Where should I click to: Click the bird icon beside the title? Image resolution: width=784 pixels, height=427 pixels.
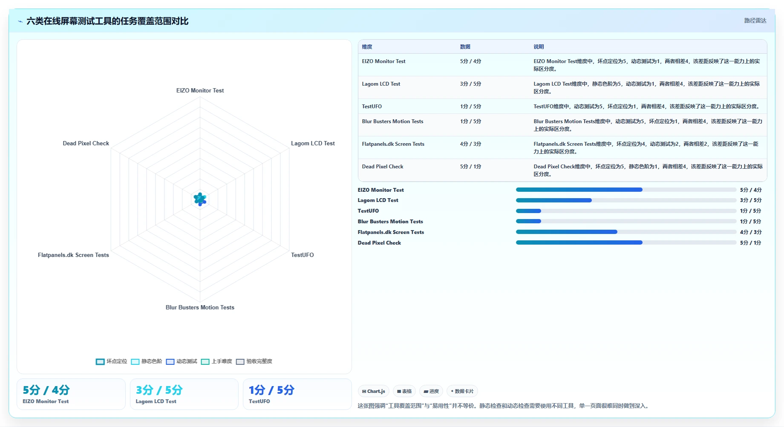click(x=20, y=21)
